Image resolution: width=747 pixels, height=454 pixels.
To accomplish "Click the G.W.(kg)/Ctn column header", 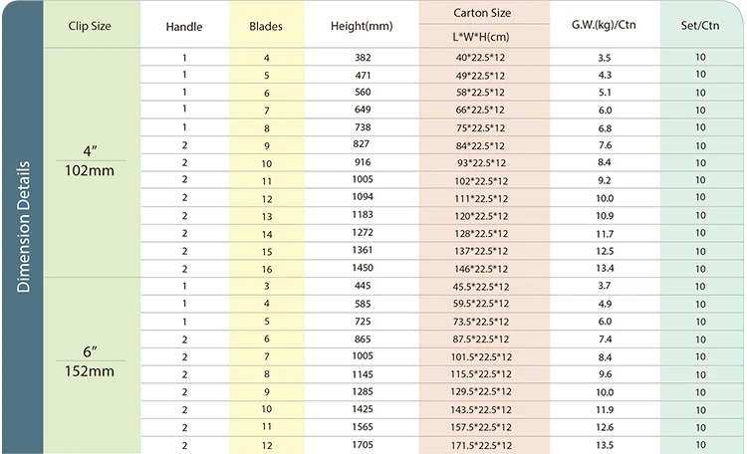I will [604, 25].
